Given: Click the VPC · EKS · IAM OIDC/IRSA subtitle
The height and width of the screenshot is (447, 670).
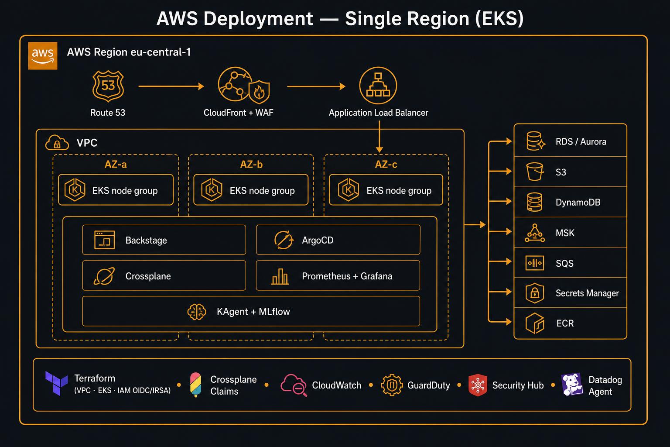Looking at the screenshot, I should coord(122,391).
